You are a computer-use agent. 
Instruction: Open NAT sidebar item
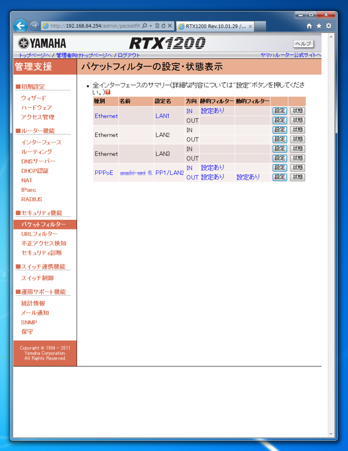[27, 180]
